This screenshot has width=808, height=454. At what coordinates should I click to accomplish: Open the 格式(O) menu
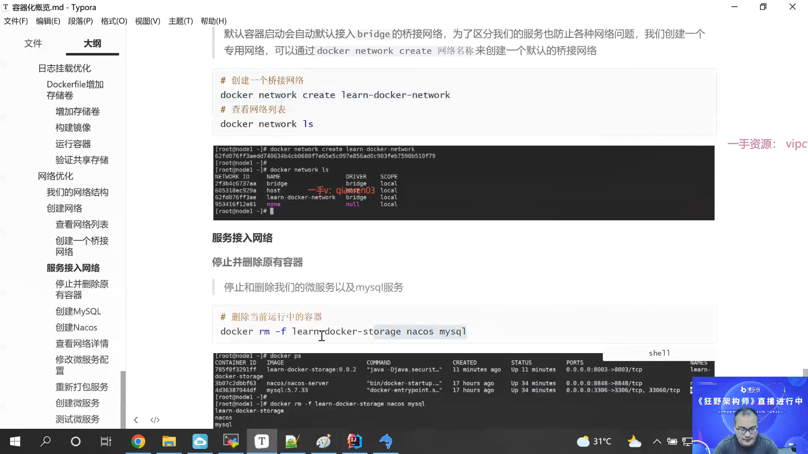pyautogui.click(x=114, y=21)
